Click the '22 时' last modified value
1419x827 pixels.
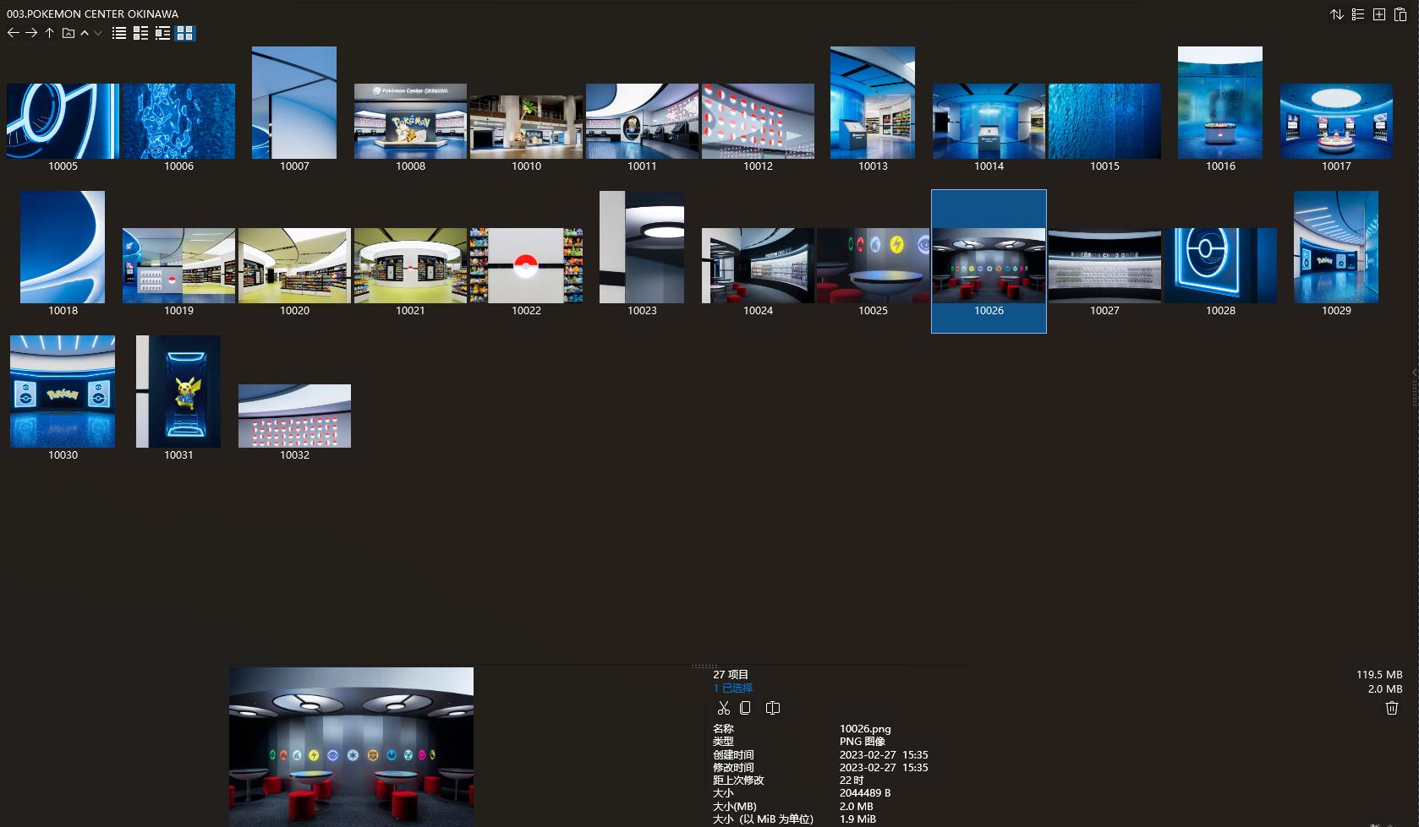pos(852,780)
